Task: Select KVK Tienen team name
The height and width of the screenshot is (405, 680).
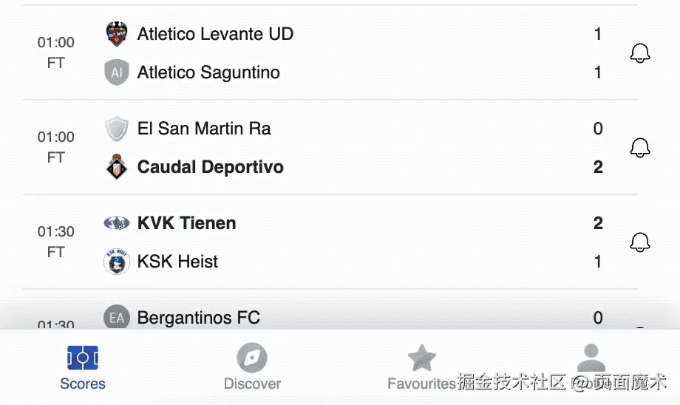Action: [187, 223]
